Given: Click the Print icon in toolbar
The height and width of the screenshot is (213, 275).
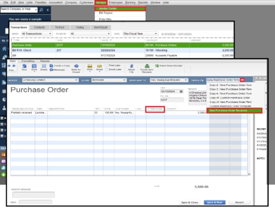Looking at the screenshot, I should (90, 66).
